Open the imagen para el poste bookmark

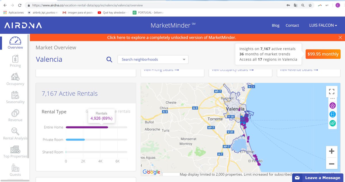click(x=78, y=13)
